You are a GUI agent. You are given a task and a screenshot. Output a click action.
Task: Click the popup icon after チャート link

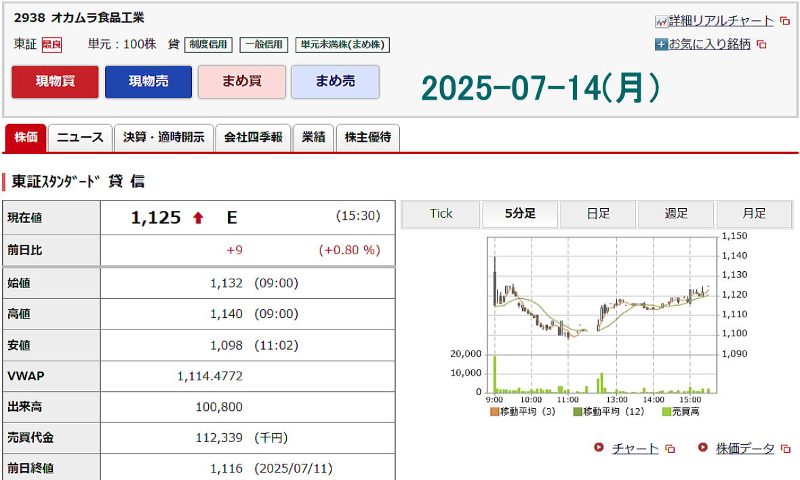coord(671,449)
